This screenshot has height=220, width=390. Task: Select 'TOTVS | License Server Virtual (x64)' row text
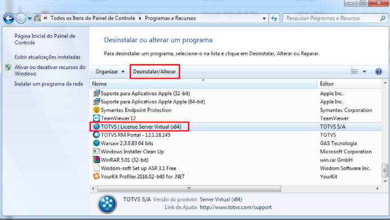141,126
